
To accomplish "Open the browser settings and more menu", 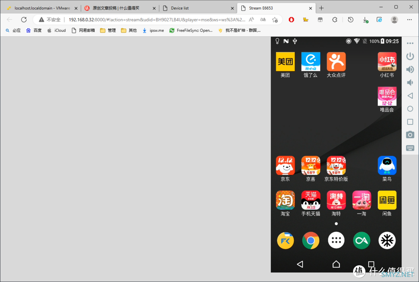I will pos(409,19).
